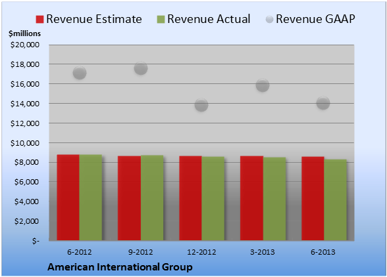This screenshot has height=277, width=387.
Task: Click the green Revenue Actual legend swatch
Action: 161,20
